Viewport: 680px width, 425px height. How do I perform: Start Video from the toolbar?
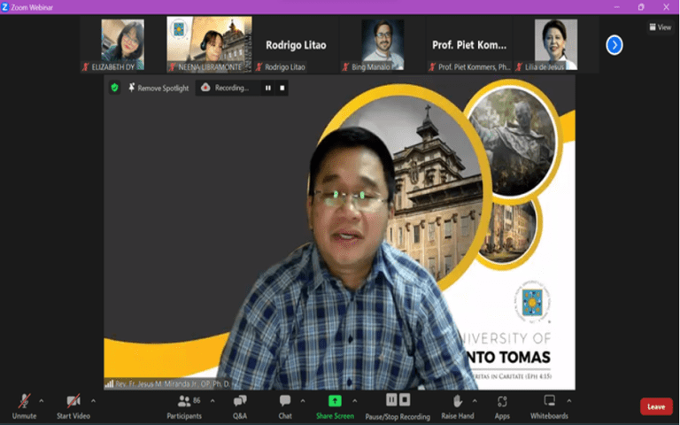(x=73, y=406)
